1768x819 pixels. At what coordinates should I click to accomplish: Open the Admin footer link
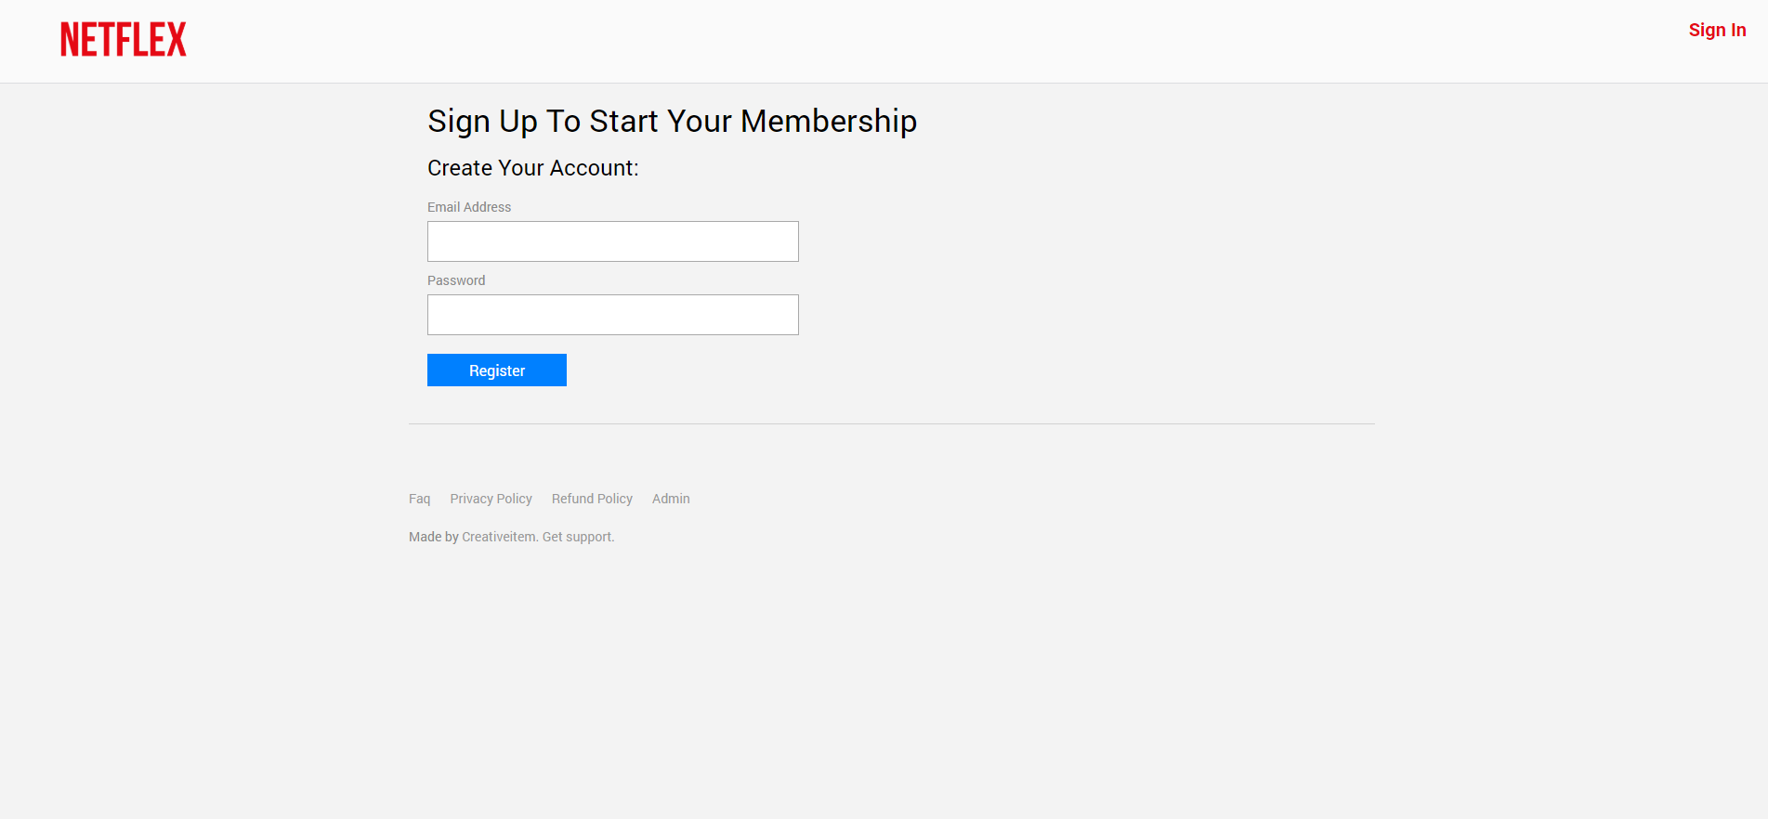671,499
